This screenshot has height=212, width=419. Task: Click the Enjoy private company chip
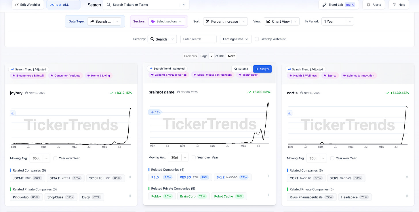[92, 197]
